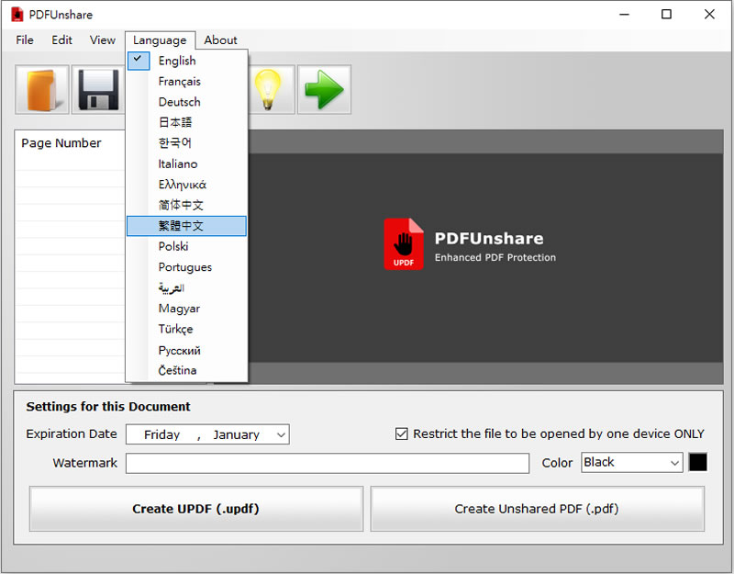Viewport: 734px width, 574px height.
Task: Select Japanese 日本語 language
Action: click(186, 123)
